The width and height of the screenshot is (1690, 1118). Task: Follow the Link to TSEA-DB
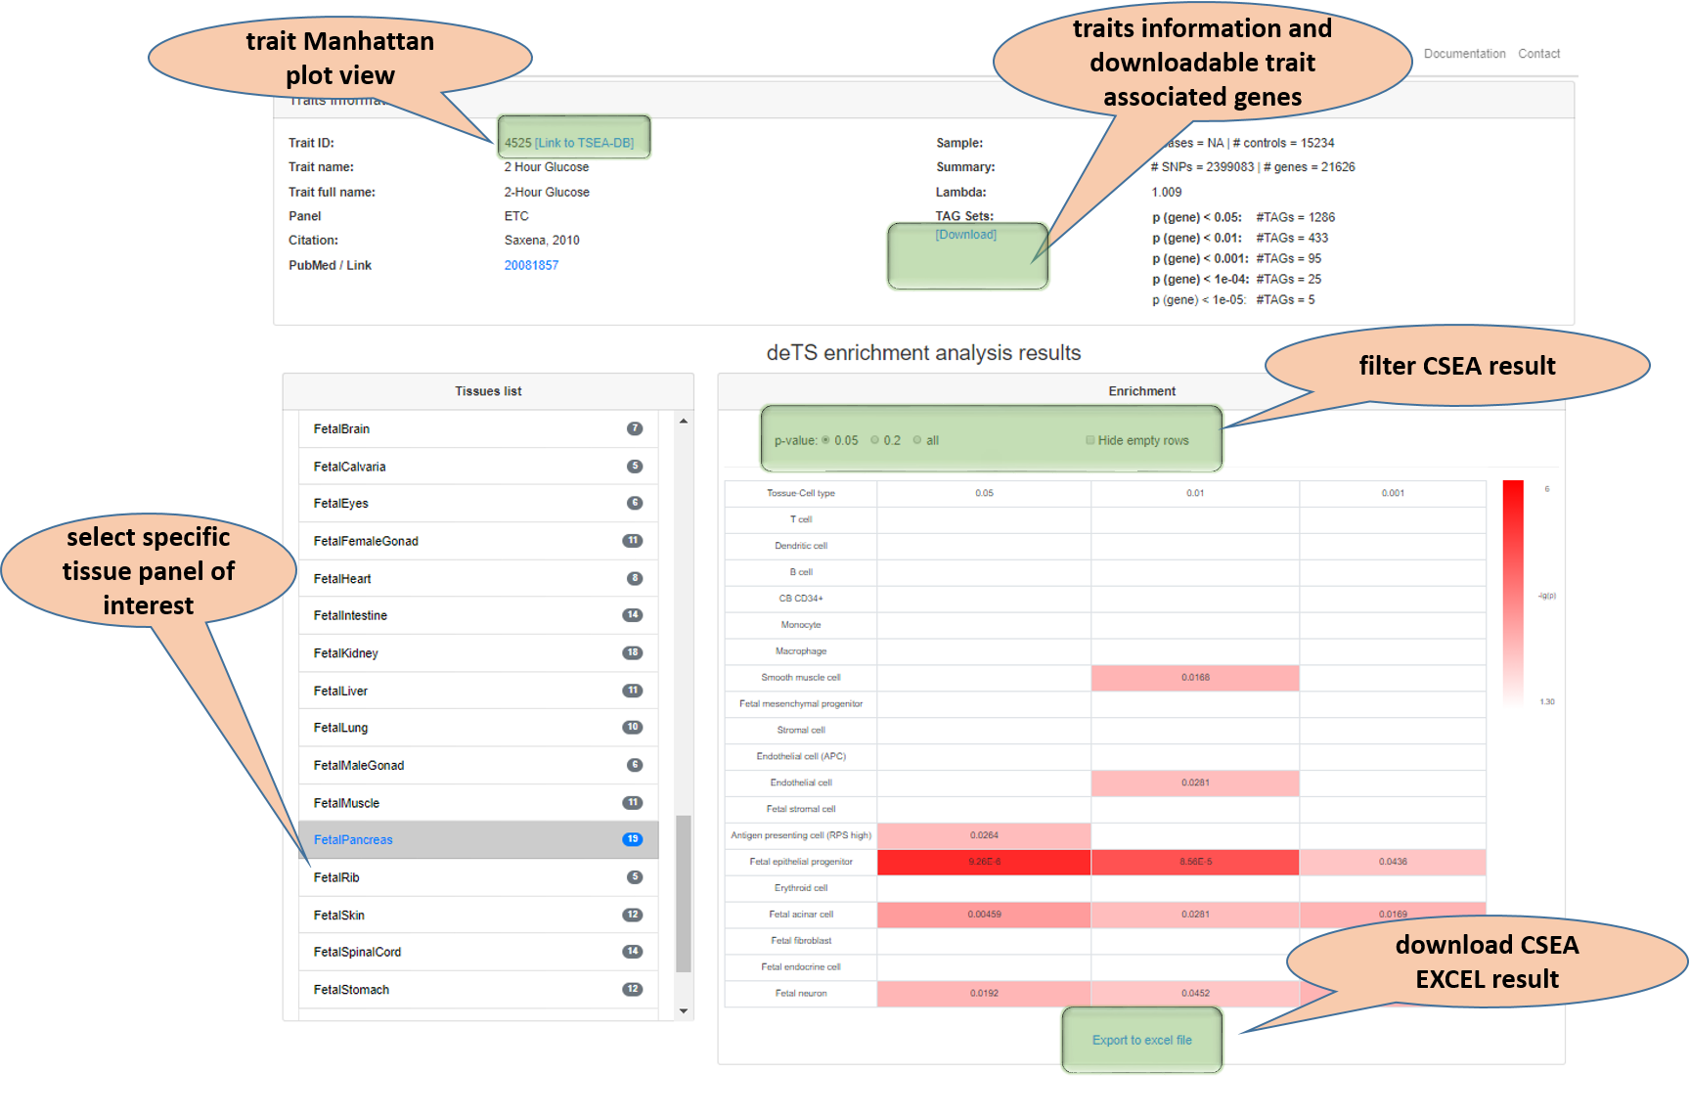point(584,143)
